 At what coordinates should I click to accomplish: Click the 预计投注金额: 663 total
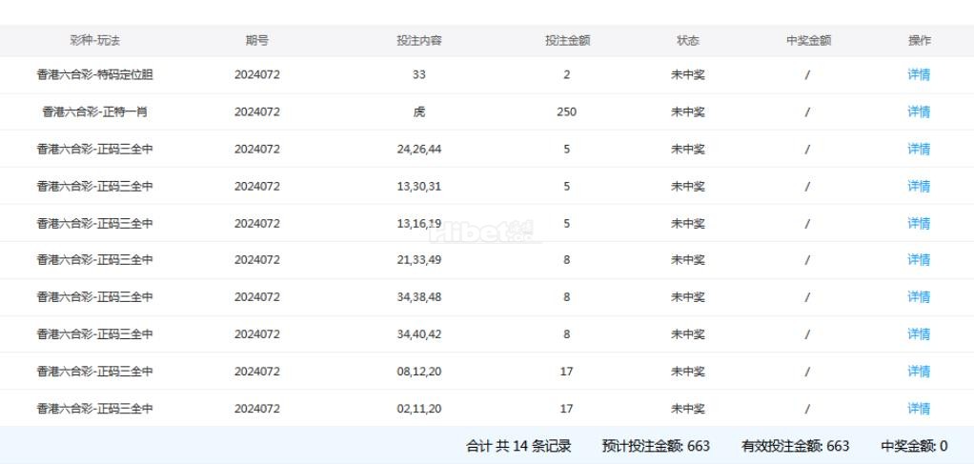point(656,446)
